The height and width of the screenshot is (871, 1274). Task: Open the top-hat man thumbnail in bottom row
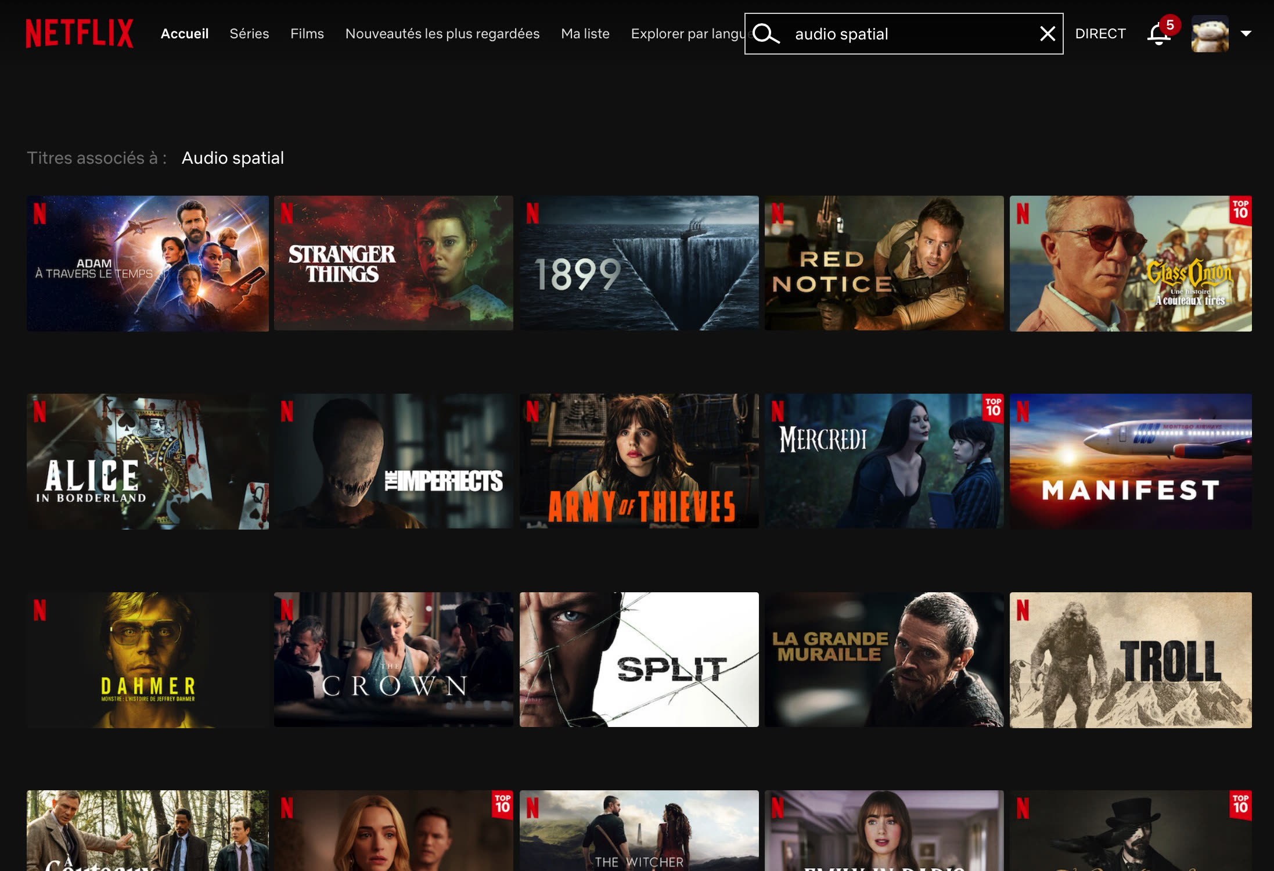point(1131,831)
